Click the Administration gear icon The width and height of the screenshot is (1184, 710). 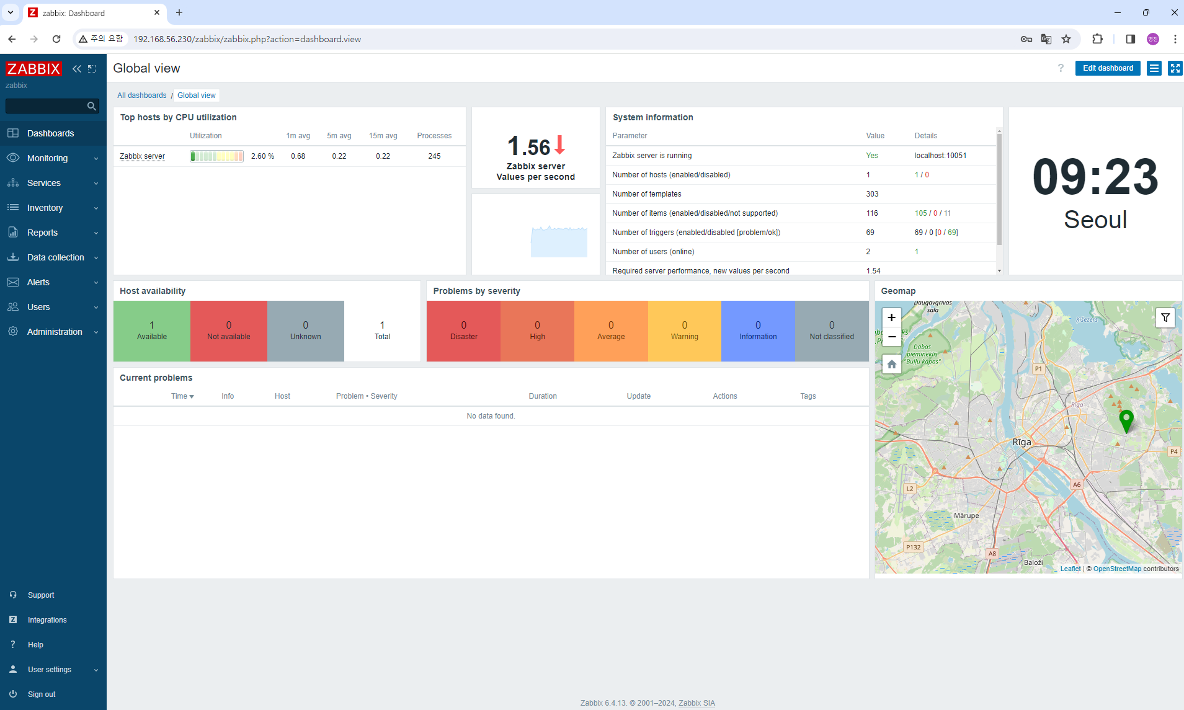(x=13, y=332)
